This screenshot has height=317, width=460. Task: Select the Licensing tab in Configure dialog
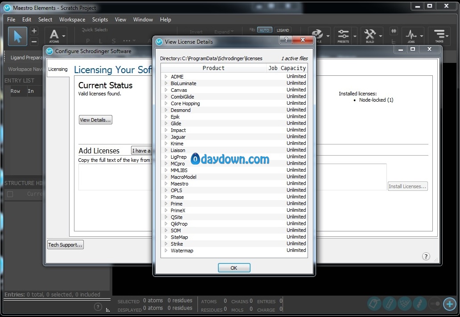point(58,69)
